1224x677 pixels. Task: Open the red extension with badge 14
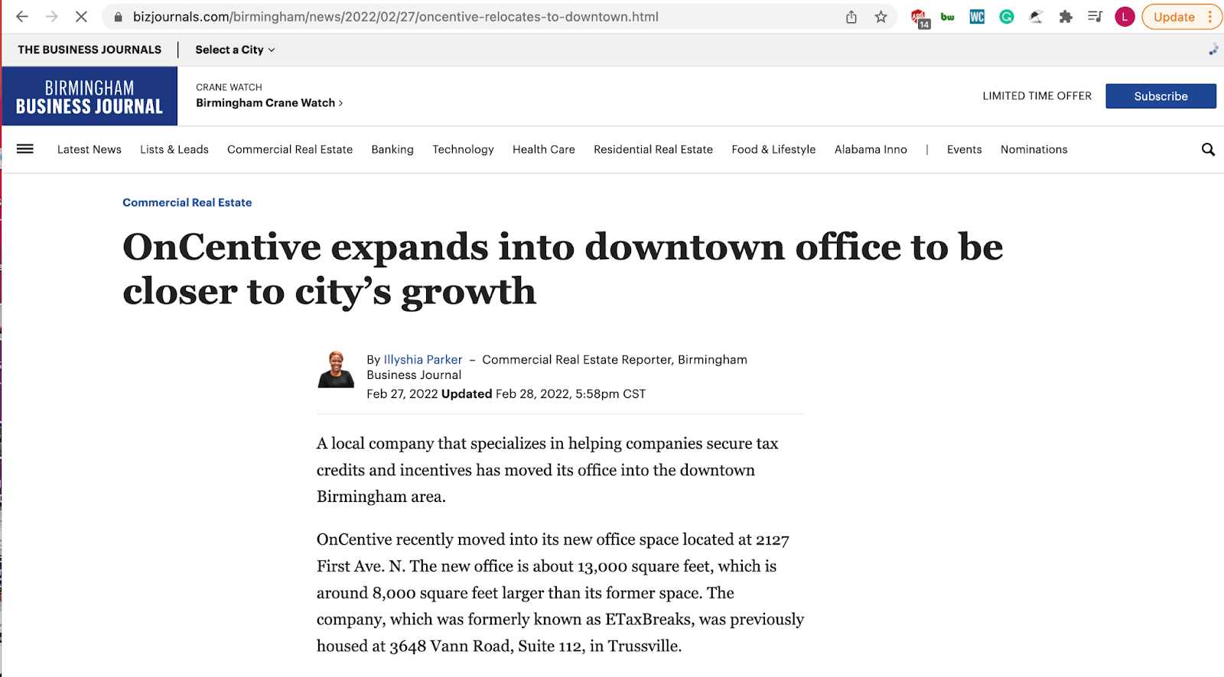pos(920,18)
